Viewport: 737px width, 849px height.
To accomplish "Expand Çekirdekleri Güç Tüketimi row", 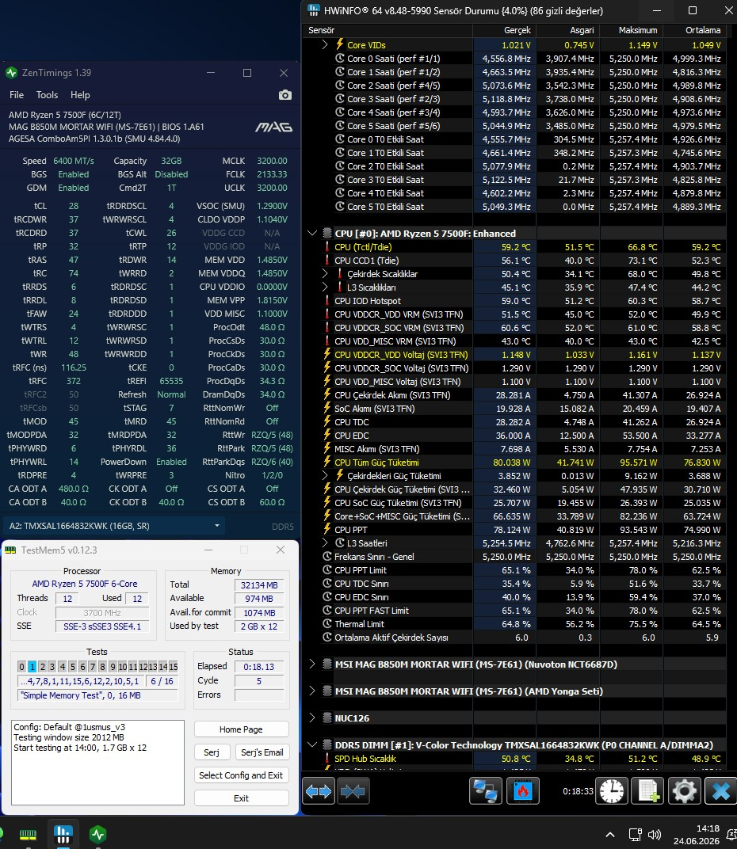I will point(325,475).
